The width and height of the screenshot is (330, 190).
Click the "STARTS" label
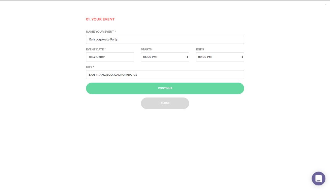146,49
